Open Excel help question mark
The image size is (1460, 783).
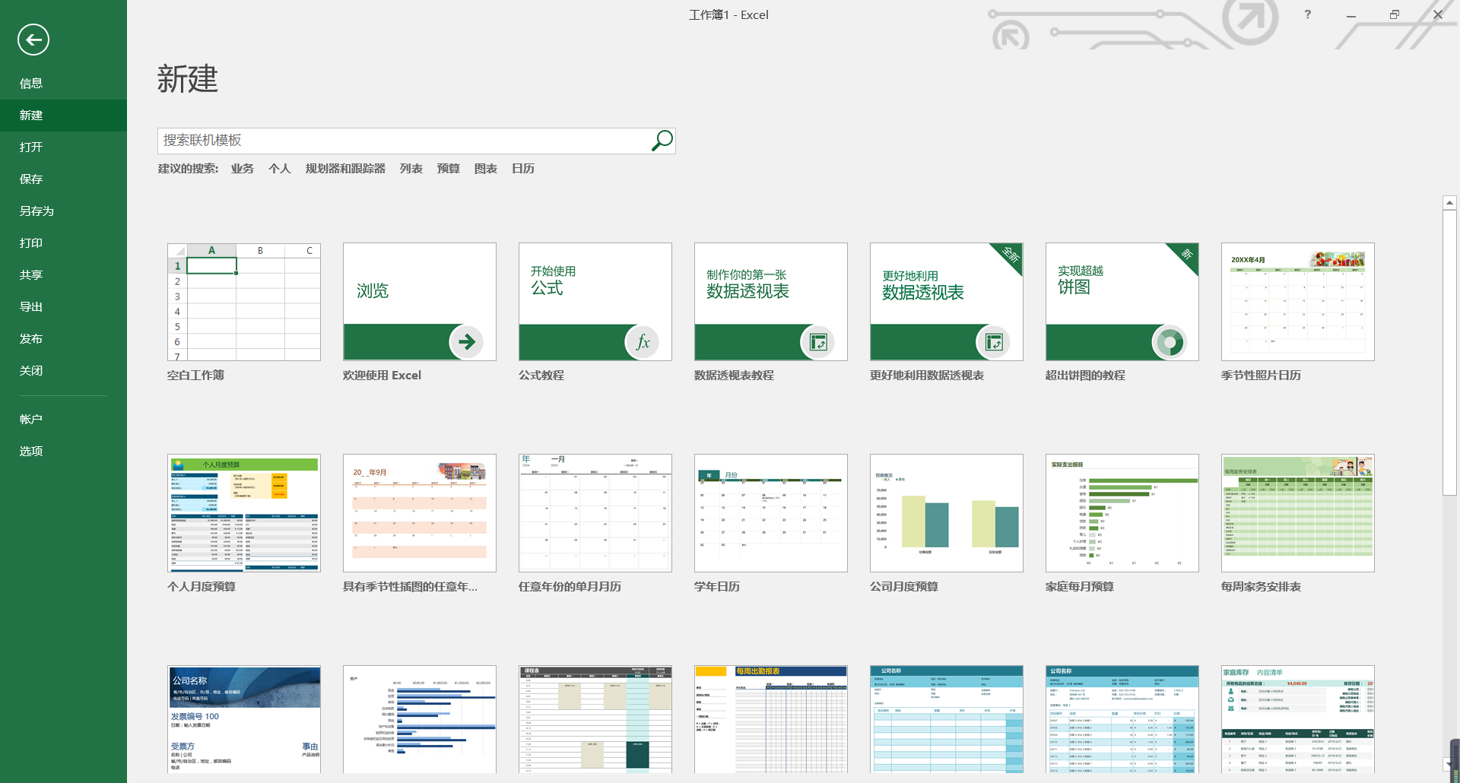pyautogui.click(x=1307, y=14)
